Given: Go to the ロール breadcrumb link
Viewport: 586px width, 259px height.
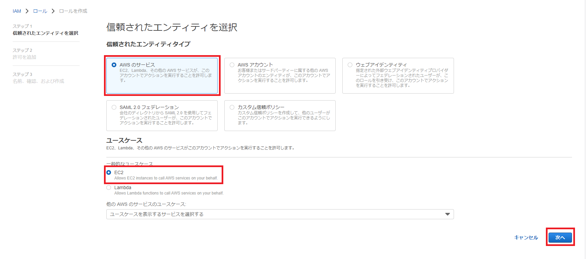Looking at the screenshot, I should click(x=40, y=11).
